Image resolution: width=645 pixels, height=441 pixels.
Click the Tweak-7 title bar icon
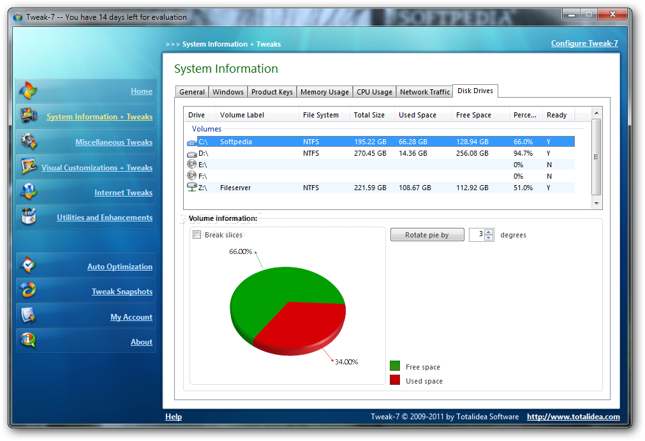pyautogui.click(x=18, y=17)
